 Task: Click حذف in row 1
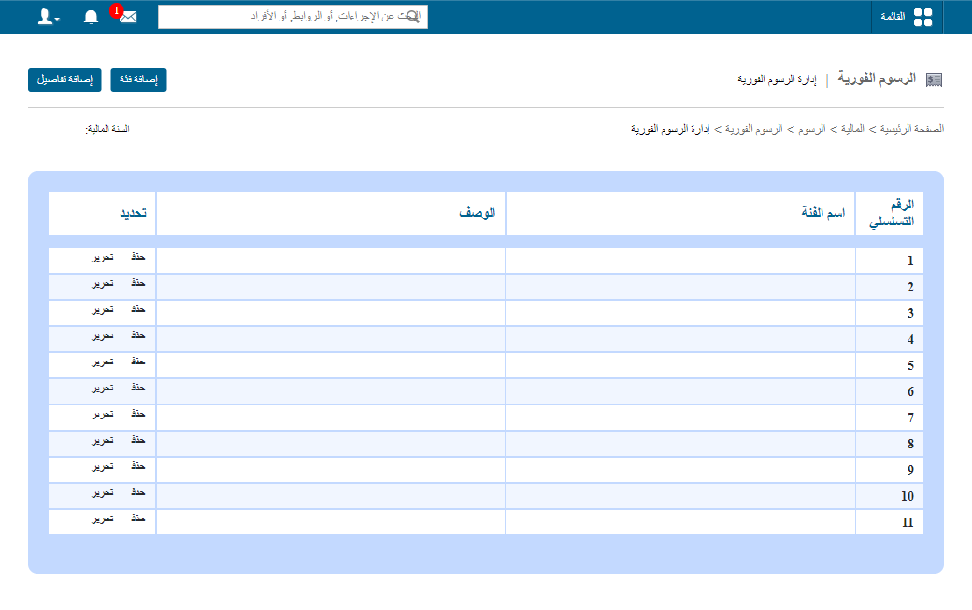coord(137,257)
